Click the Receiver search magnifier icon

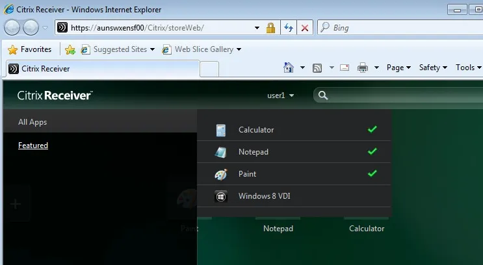[323, 95]
